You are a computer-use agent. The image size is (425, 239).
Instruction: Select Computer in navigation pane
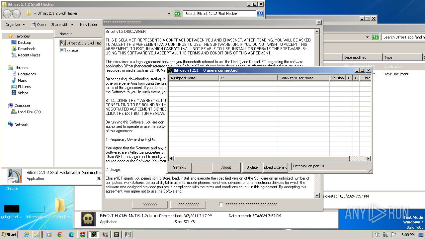pos(22,106)
